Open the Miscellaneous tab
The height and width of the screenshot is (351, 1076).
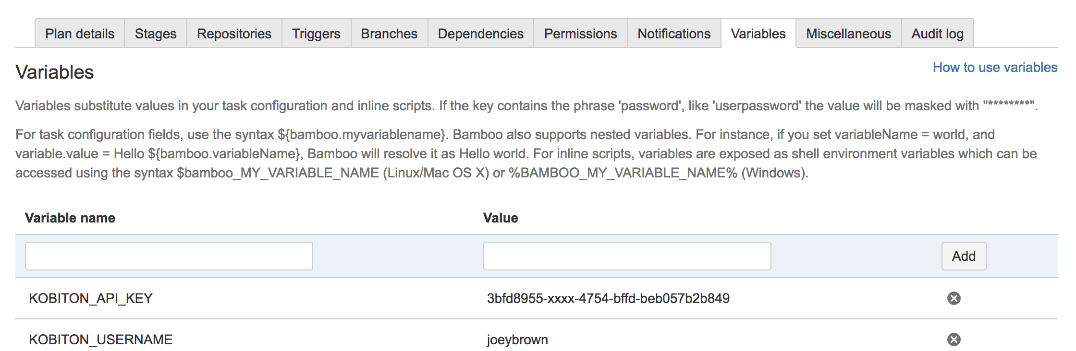coord(848,34)
